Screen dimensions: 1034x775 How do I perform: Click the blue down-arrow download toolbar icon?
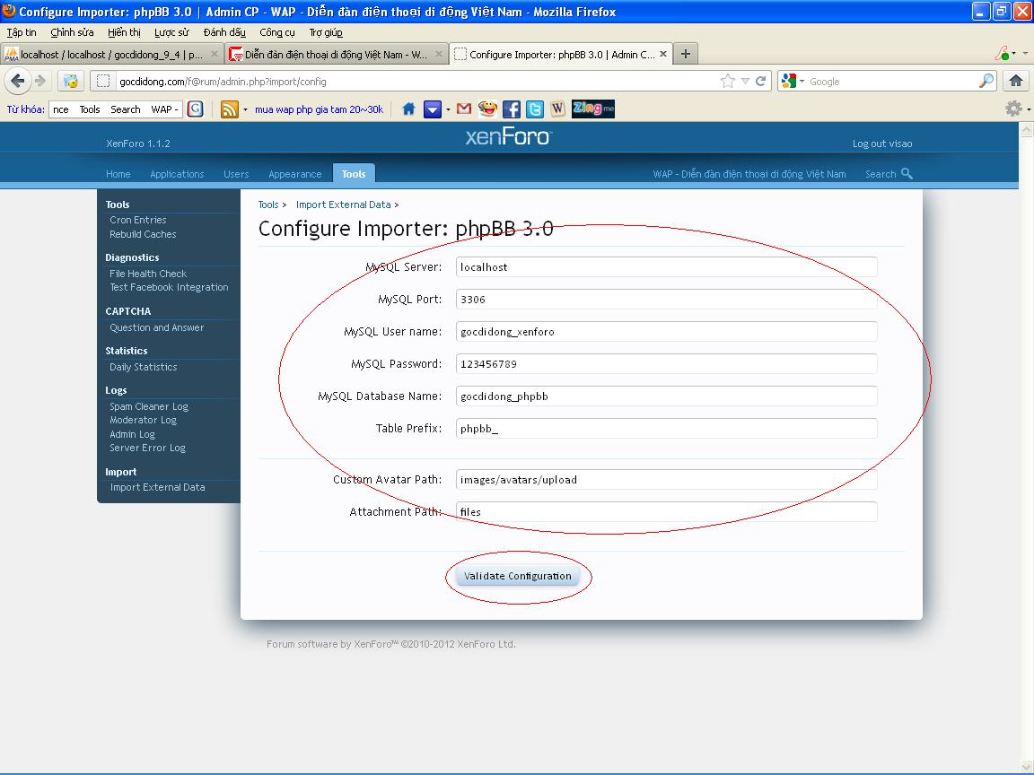(x=432, y=109)
